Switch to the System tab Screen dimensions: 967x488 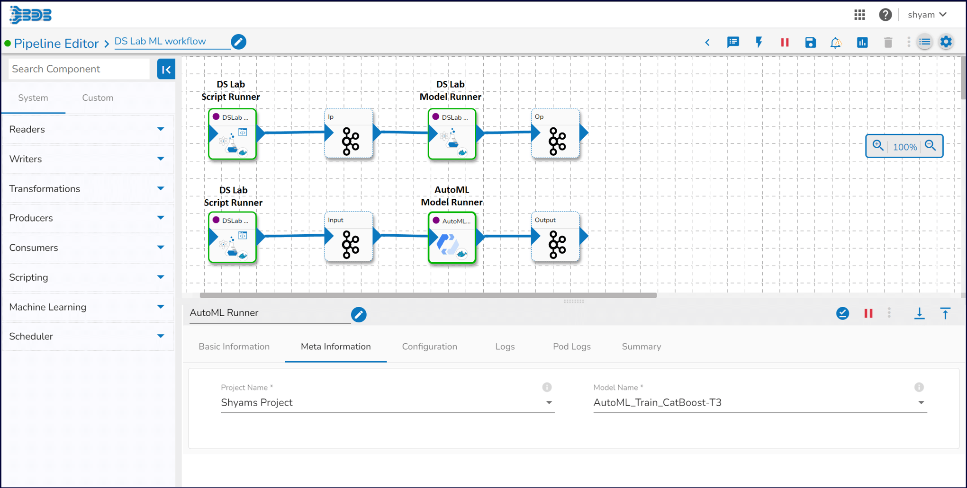(x=33, y=98)
